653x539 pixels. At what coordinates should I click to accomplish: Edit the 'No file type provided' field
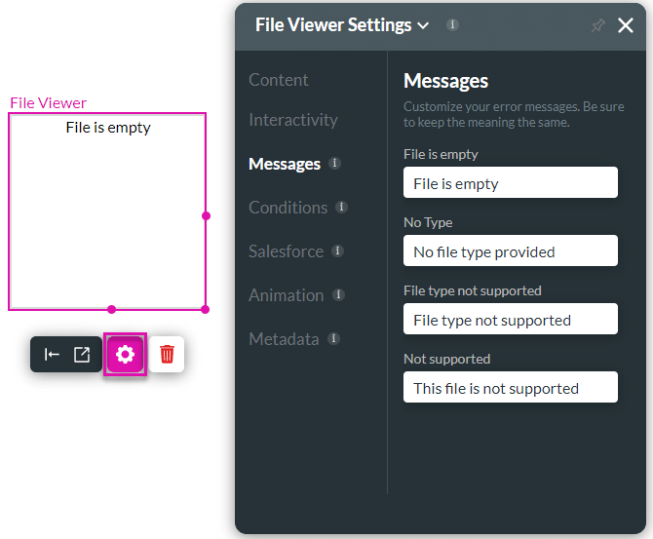tap(510, 251)
